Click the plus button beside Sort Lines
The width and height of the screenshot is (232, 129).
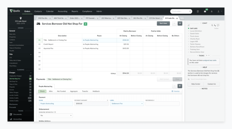click(x=180, y=23)
